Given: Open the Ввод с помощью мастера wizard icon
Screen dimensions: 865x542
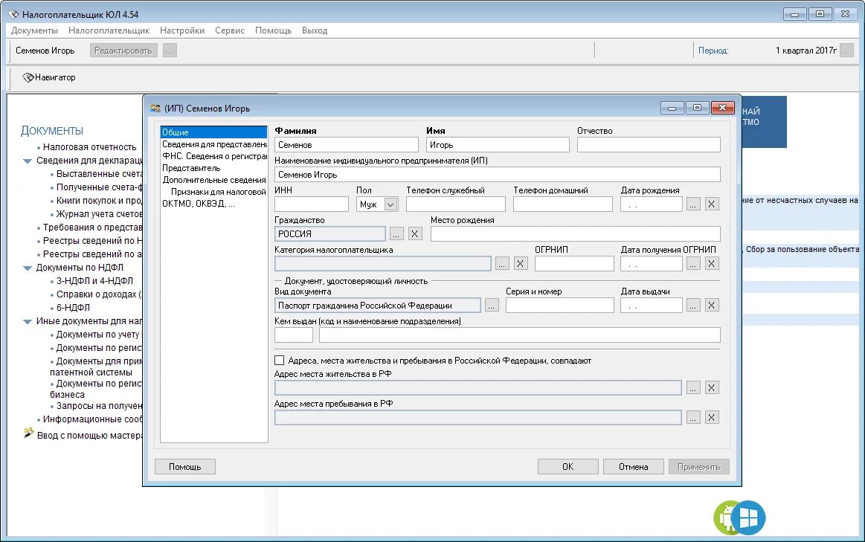Looking at the screenshot, I should (x=29, y=433).
